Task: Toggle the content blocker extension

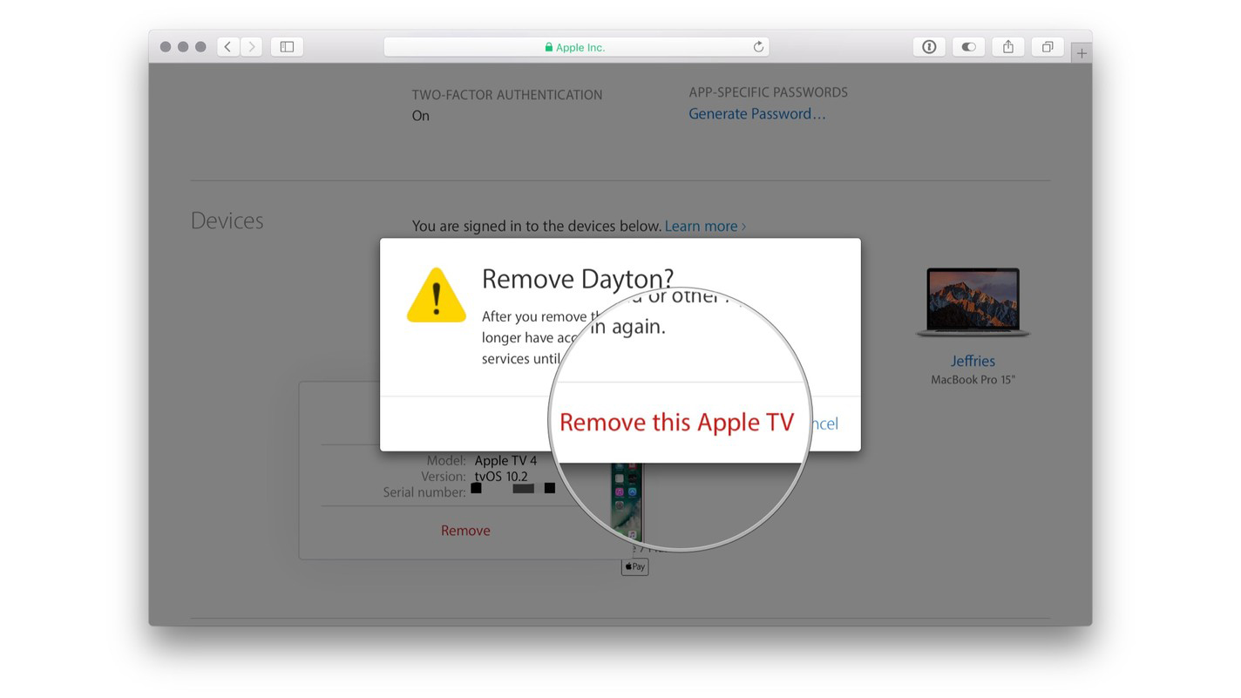Action: (x=968, y=47)
